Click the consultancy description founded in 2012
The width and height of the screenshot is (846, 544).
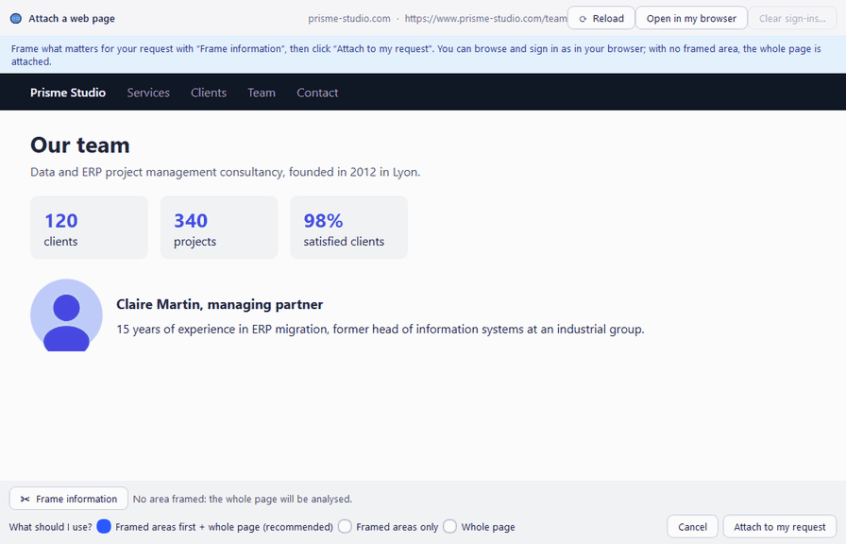(225, 172)
